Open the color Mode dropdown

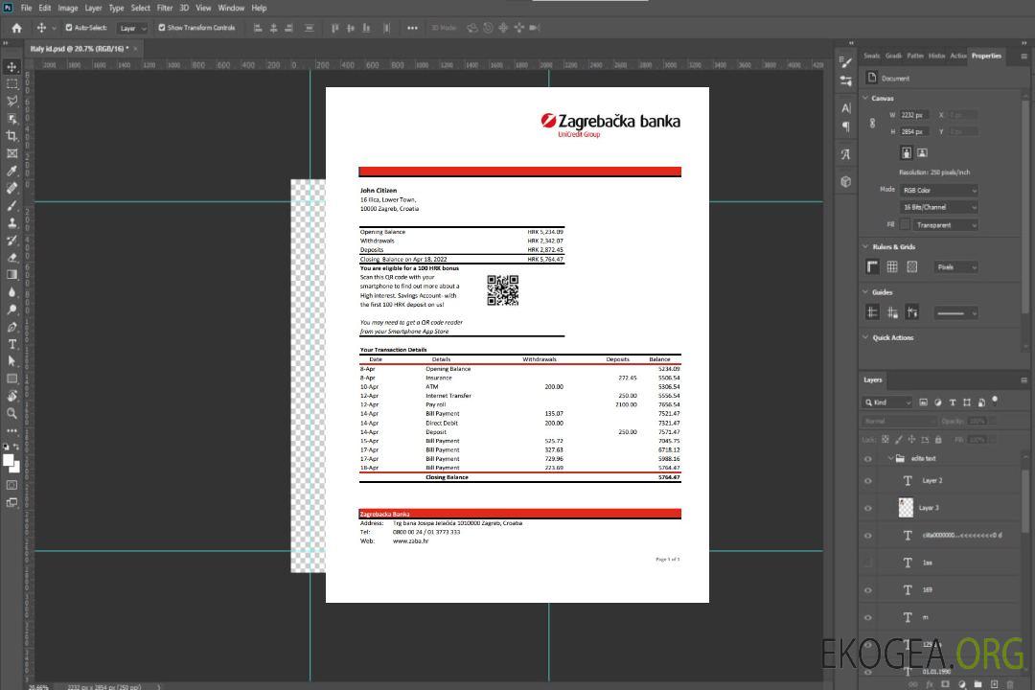coord(938,190)
